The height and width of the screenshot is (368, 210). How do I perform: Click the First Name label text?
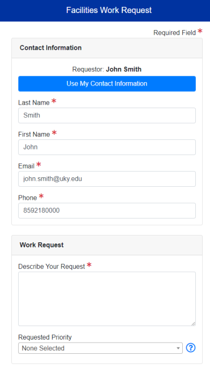[x=34, y=135]
